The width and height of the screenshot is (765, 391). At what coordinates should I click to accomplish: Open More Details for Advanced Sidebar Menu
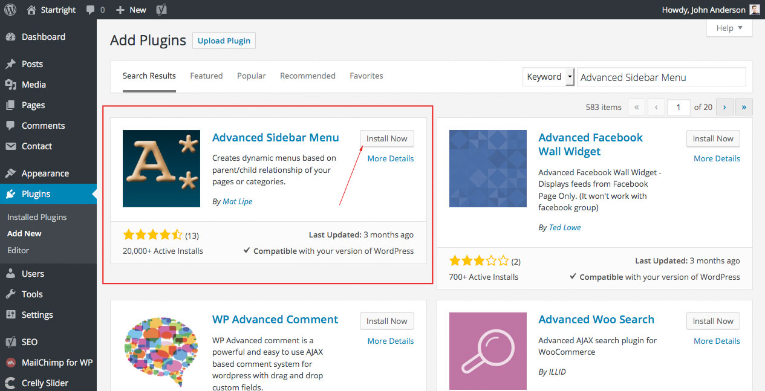click(x=391, y=159)
